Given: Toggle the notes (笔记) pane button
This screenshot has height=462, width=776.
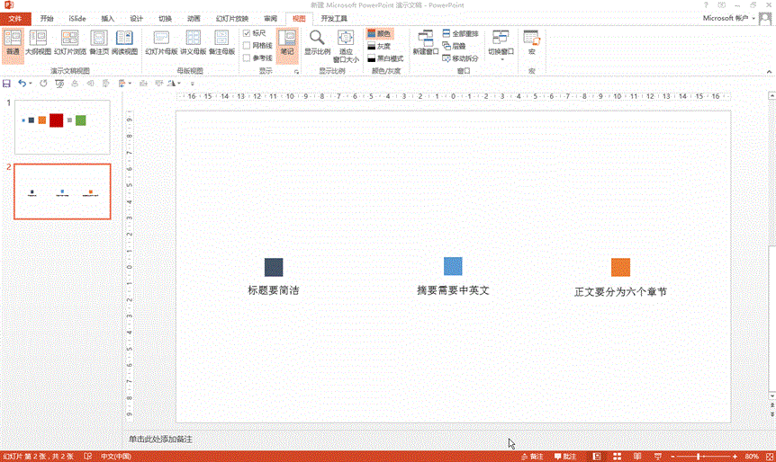Looking at the screenshot, I should coord(286,41).
